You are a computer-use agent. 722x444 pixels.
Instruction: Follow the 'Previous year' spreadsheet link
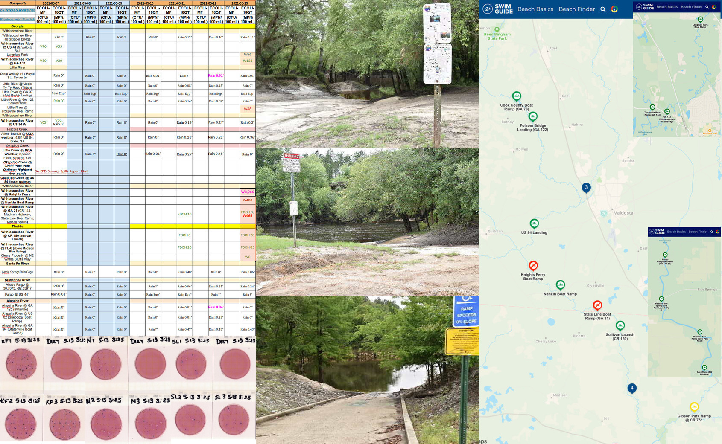click(x=18, y=19)
